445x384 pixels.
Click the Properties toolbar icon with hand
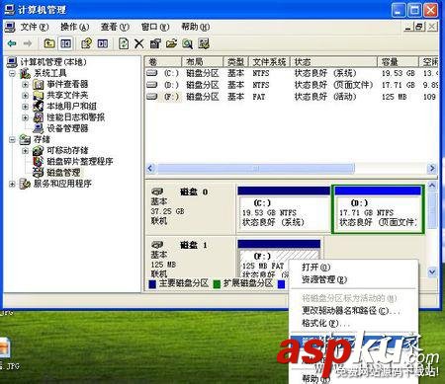click(x=86, y=43)
